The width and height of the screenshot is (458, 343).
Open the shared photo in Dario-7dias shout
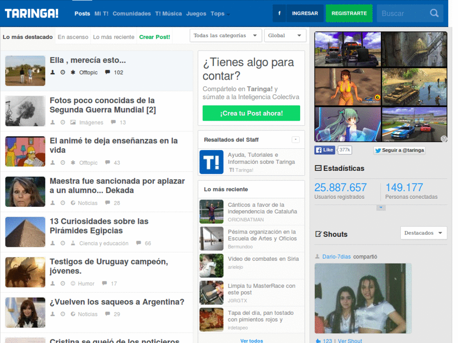click(x=363, y=298)
